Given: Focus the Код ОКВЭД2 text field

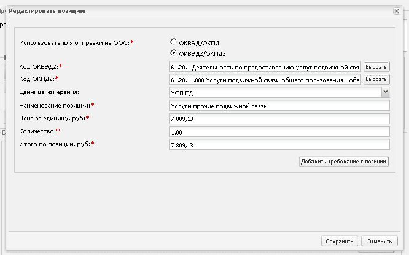Looking at the screenshot, I should (x=265, y=67).
